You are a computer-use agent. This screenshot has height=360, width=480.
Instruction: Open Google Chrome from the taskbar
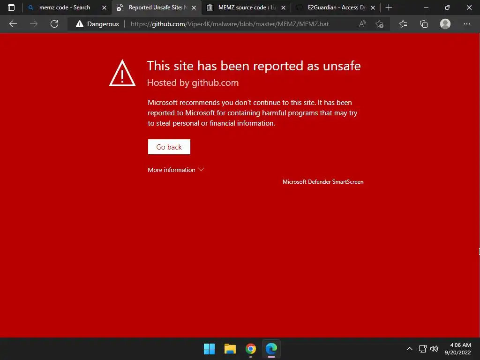point(251,349)
